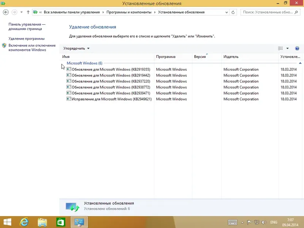Click the installed updates icon in details pane

[73, 207]
